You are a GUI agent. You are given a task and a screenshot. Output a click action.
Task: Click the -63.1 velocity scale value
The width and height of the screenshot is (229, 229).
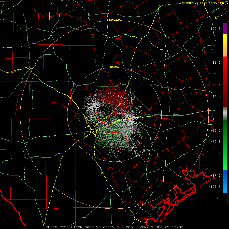coord(216,153)
